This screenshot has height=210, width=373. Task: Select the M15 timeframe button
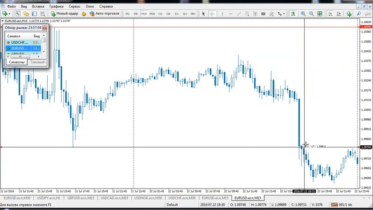pyautogui.click(x=144, y=14)
